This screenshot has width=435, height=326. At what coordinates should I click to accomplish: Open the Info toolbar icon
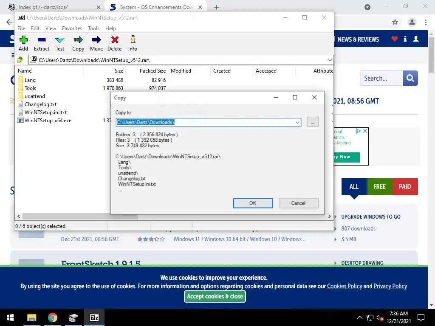pyautogui.click(x=133, y=39)
